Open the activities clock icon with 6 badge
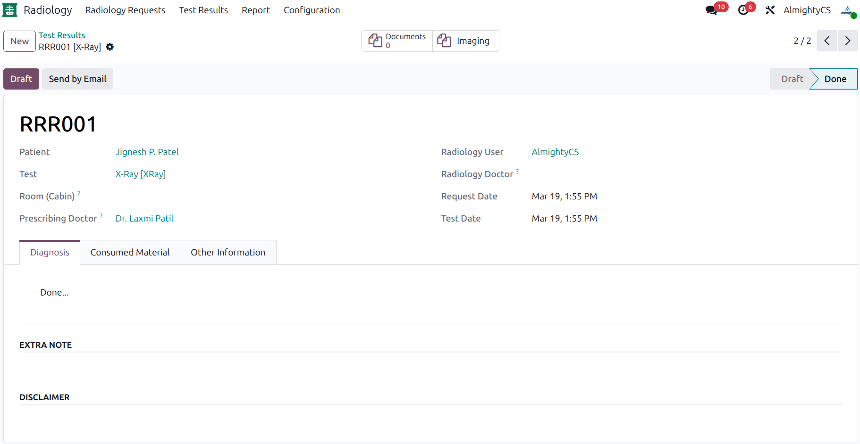This screenshot has width=860, height=444. tap(743, 10)
